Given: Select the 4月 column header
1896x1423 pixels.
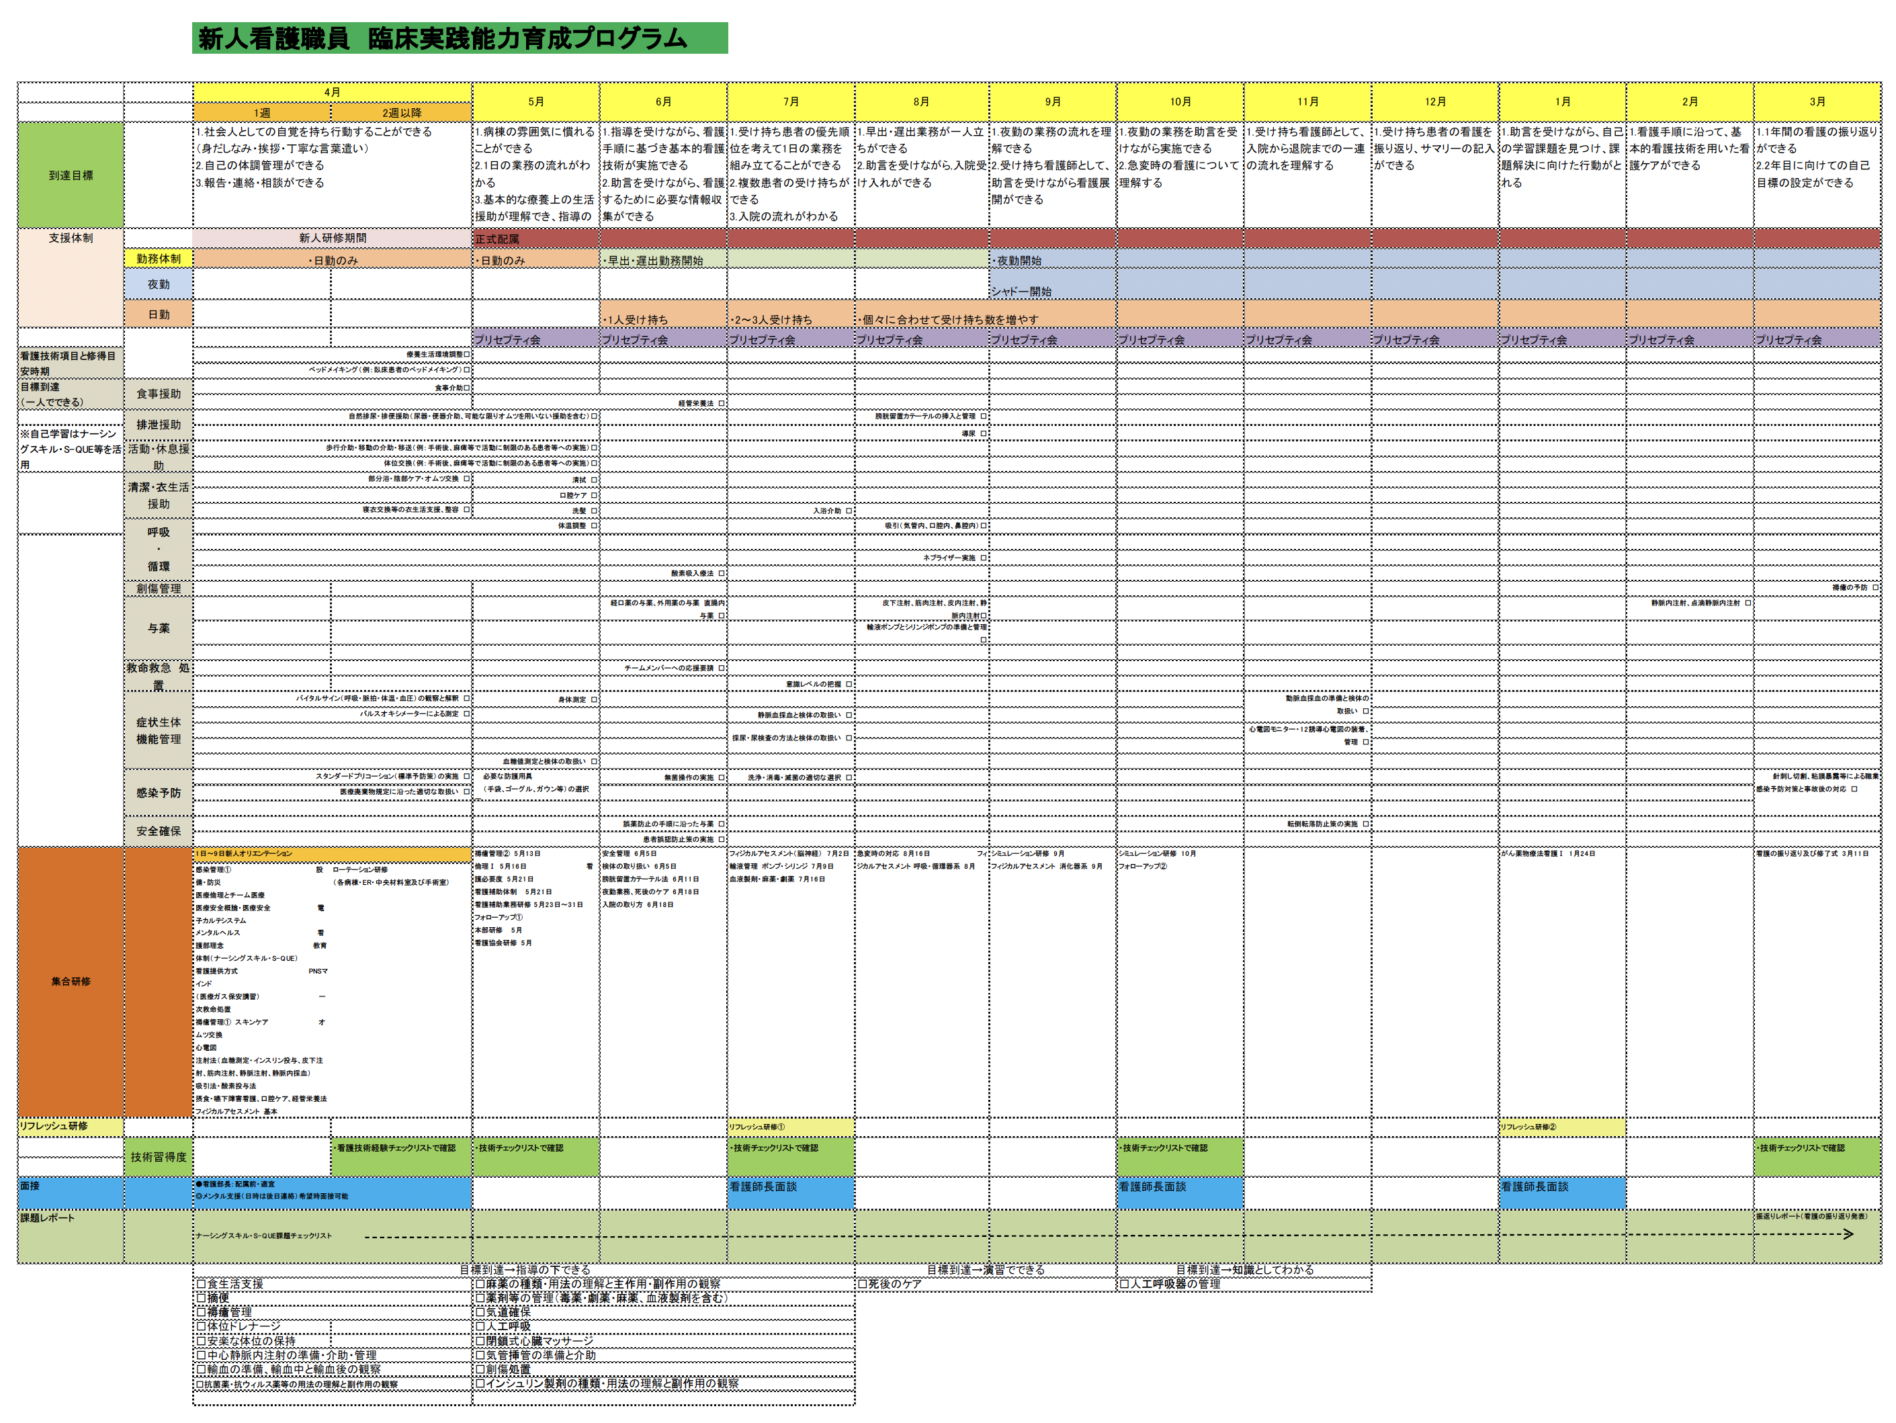Looking at the screenshot, I should 332,93.
